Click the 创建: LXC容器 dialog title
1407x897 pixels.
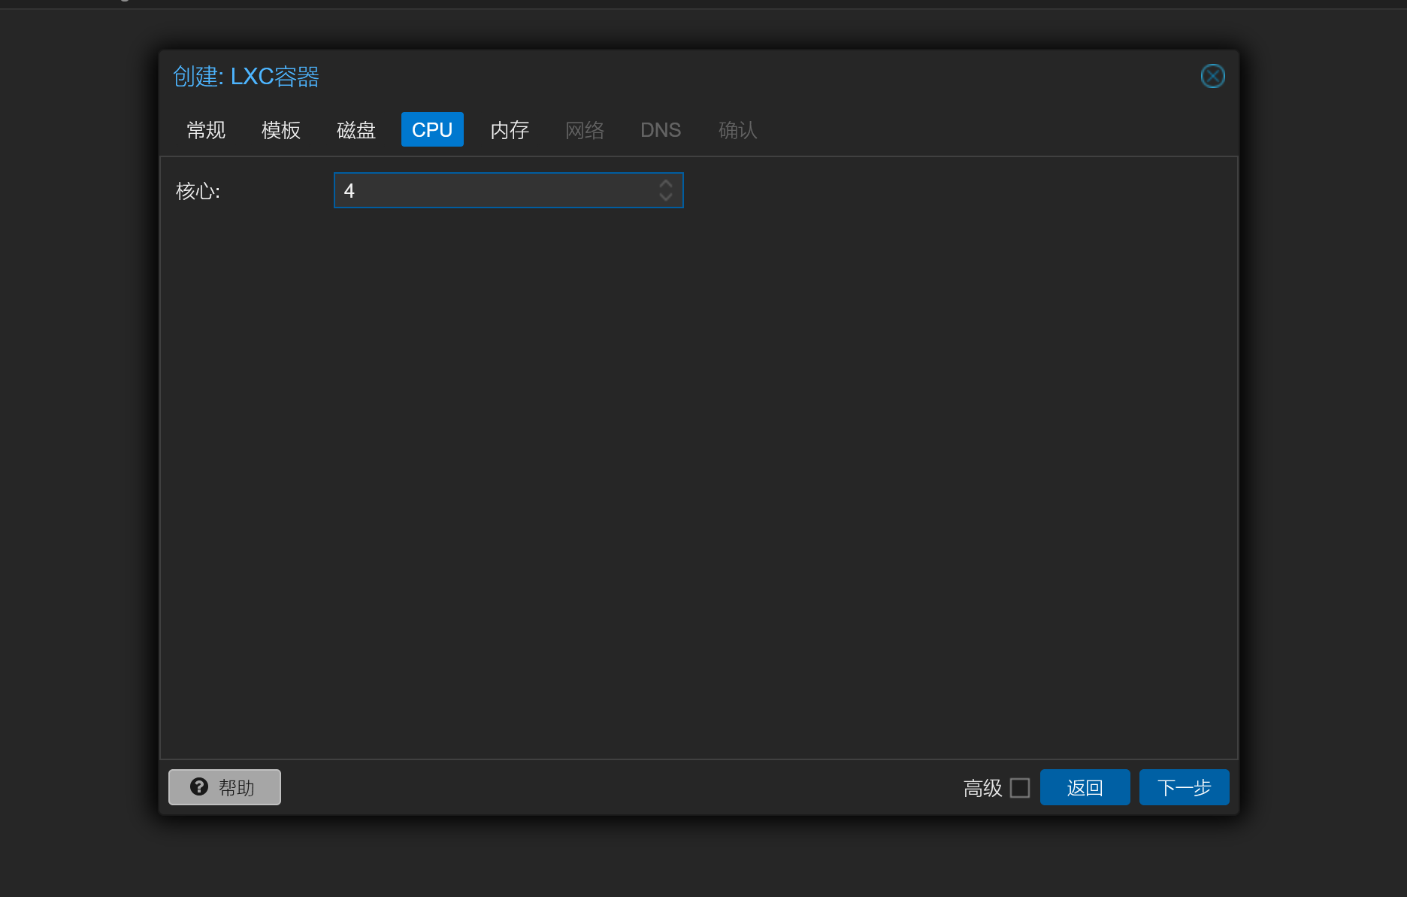(246, 77)
